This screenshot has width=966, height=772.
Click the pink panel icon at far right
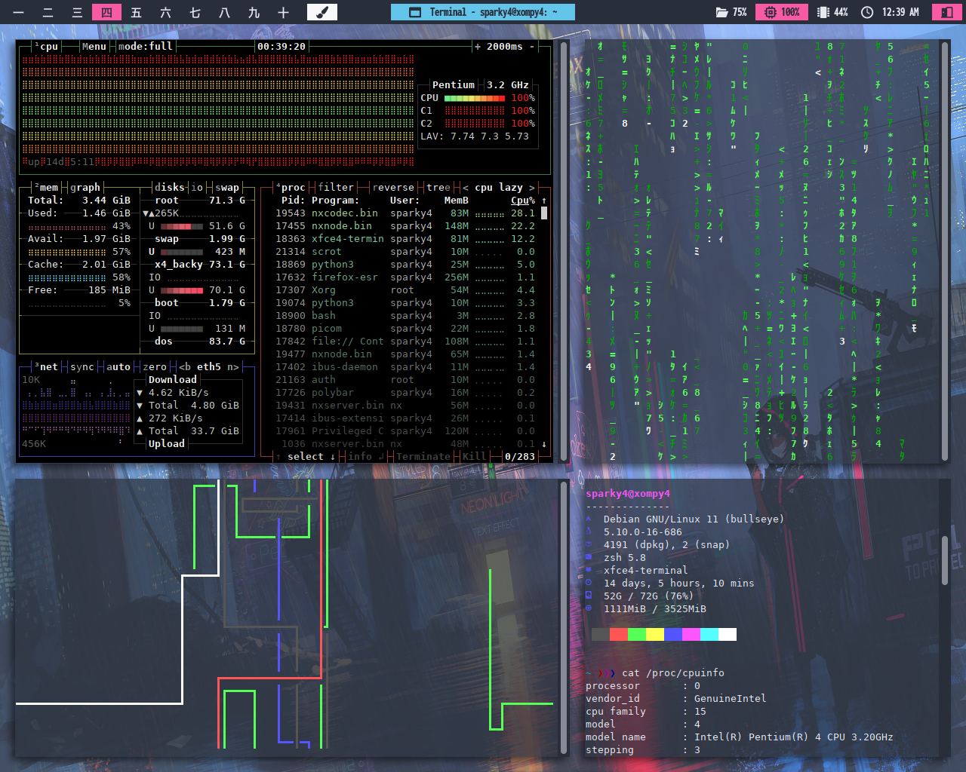946,12
